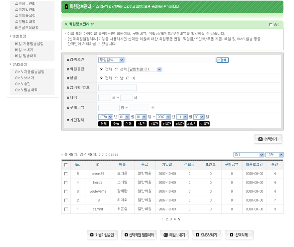Tick the checkbox for member area435
The height and width of the screenshot is (247, 294).
66,174
